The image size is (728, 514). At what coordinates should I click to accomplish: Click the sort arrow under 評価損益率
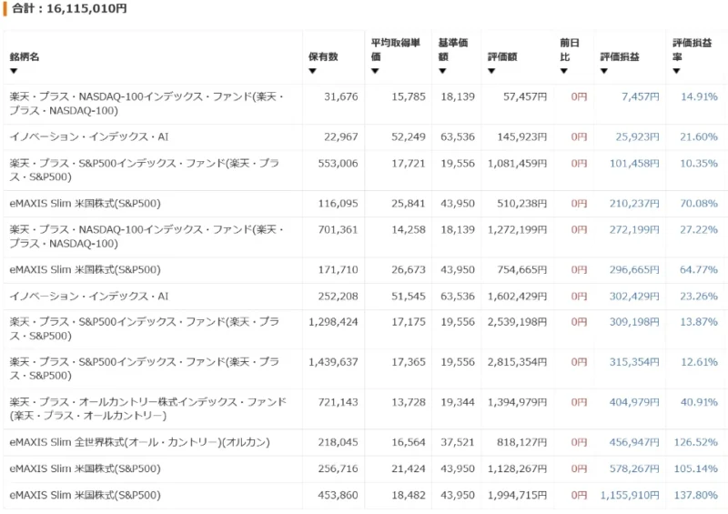(676, 71)
